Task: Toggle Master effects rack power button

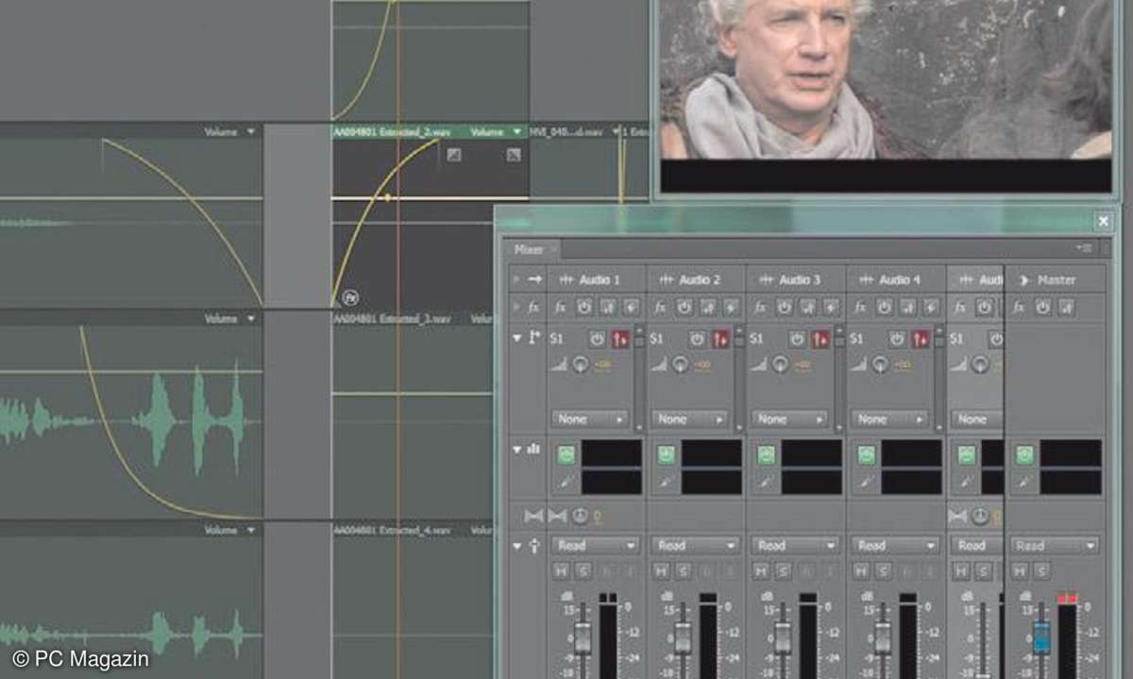Action: tap(1042, 306)
